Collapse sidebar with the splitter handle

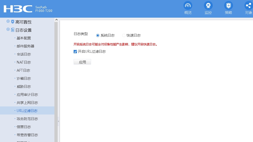point(58,121)
